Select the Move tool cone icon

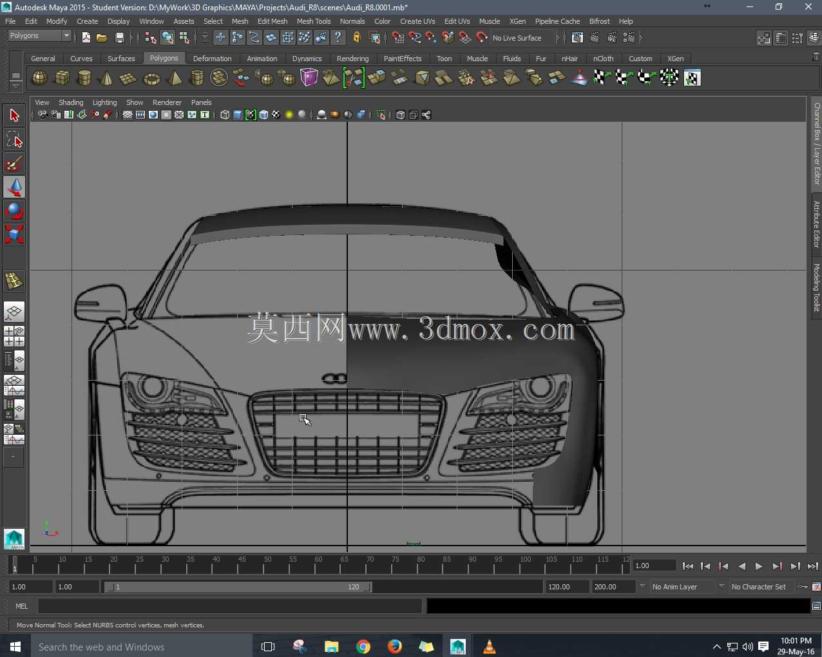(x=14, y=187)
